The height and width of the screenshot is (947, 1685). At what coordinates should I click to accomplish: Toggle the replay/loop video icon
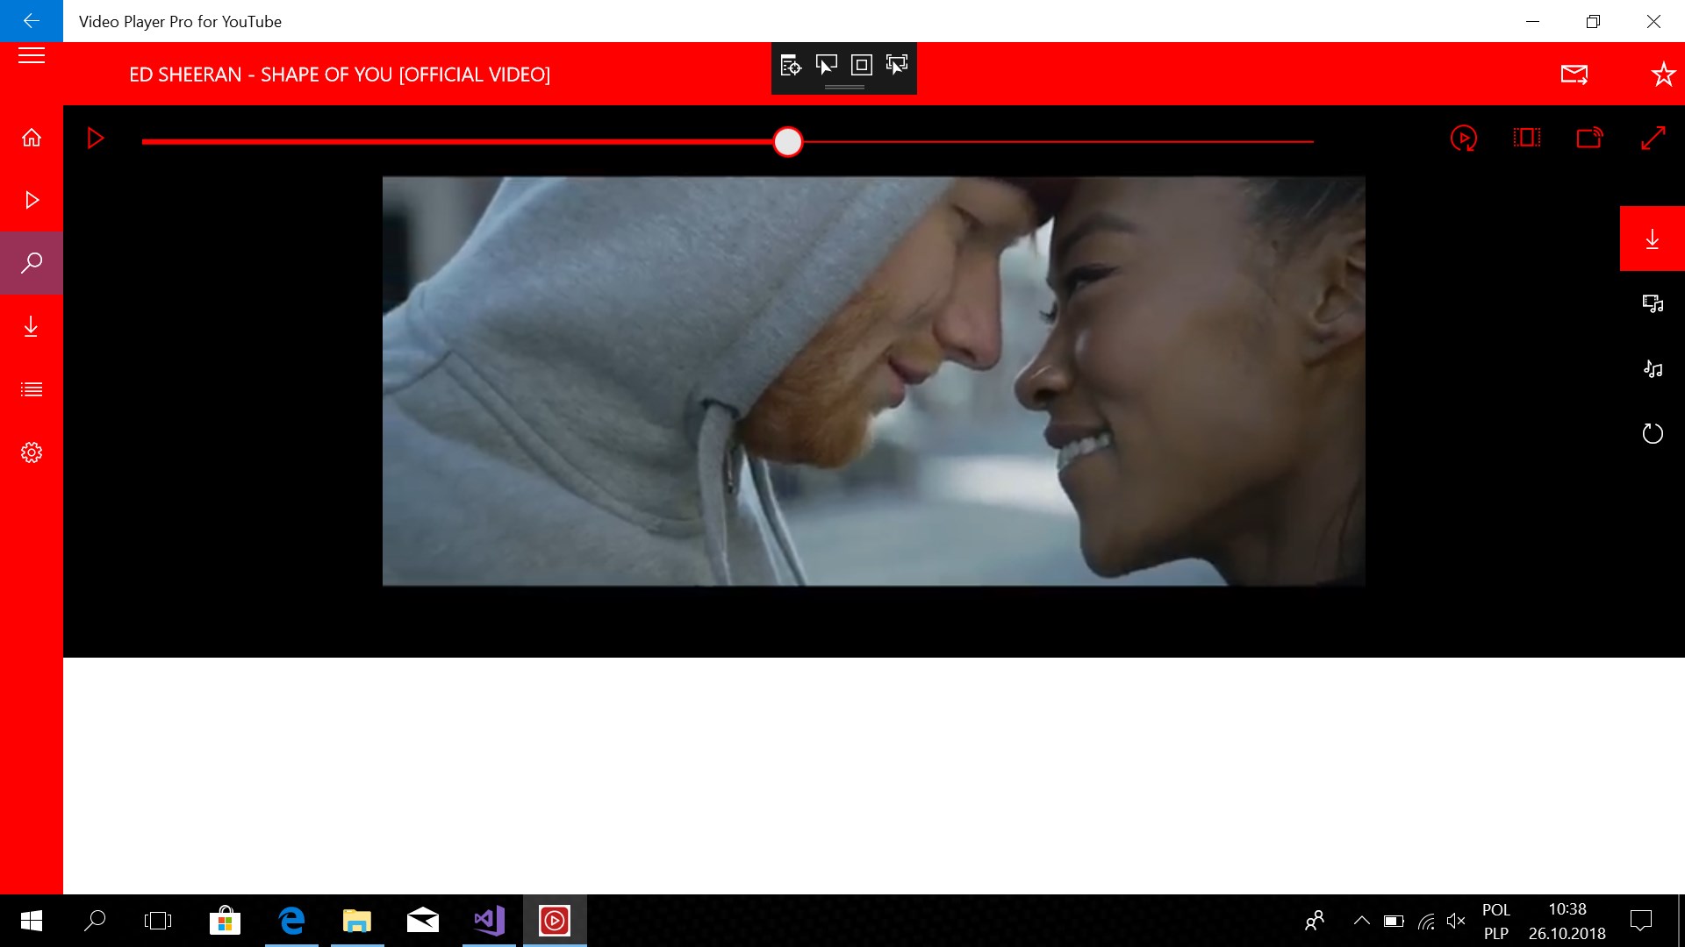click(x=1463, y=139)
